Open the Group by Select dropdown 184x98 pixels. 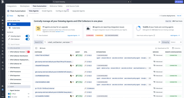(x=176, y=42)
